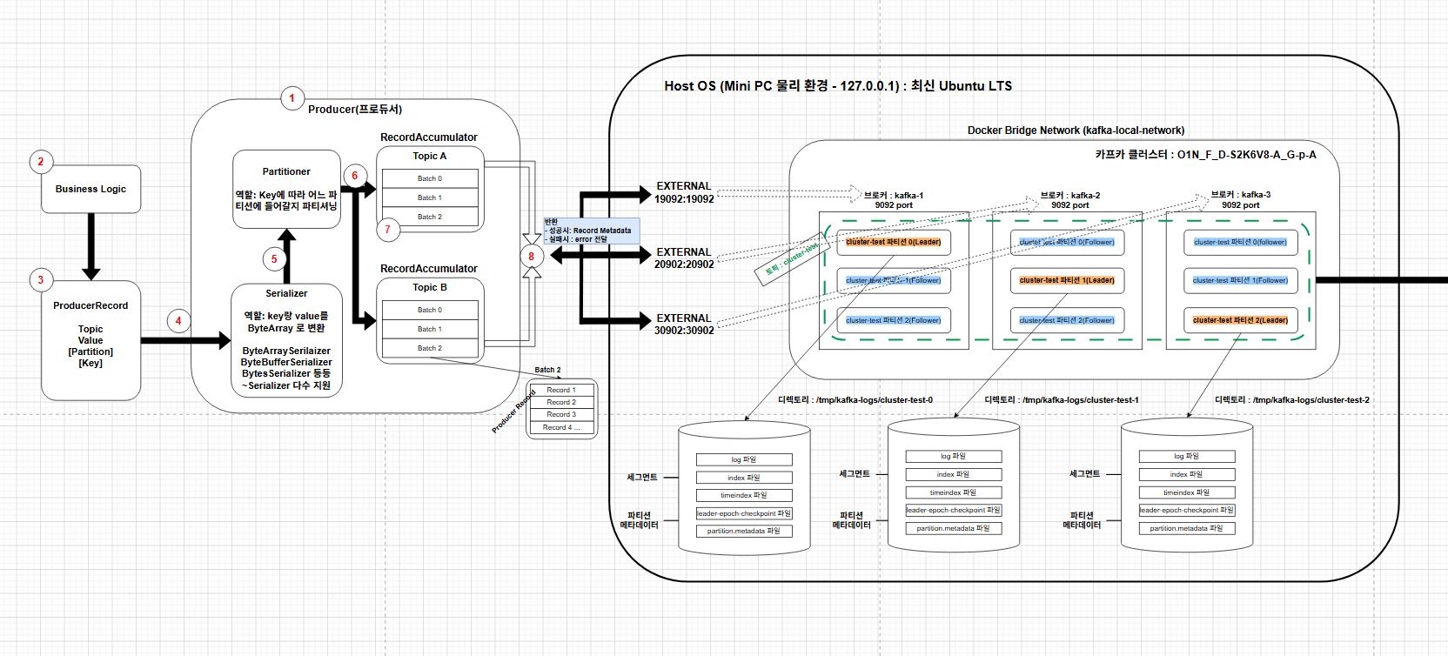This screenshot has height=656, width=1448.
Task: Click partition.metadata 파일 in cluster-test-0 cylinder
Action: pos(744,531)
